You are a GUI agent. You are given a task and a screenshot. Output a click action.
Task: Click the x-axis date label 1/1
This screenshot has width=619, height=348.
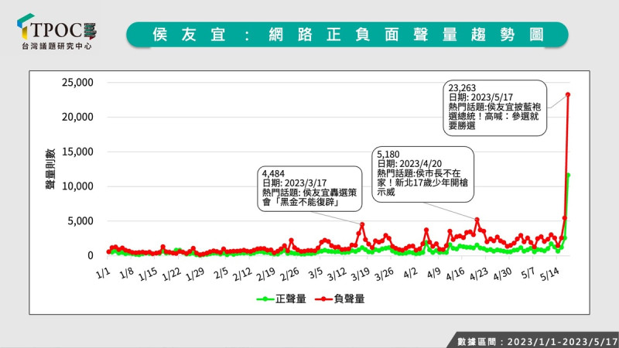tap(103, 273)
